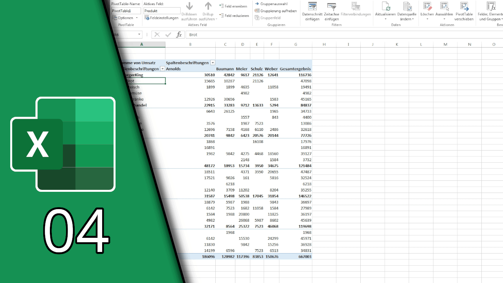Image resolution: width=503 pixels, height=283 pixels.
Task: Click the Aktualisieren refresh icon
Action: tap(385, 7)
